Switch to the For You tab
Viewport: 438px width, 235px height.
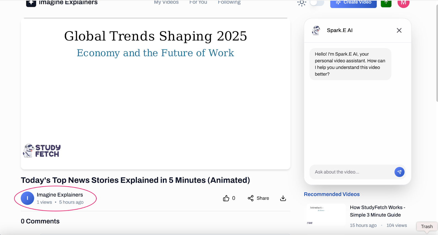[198, 2]
